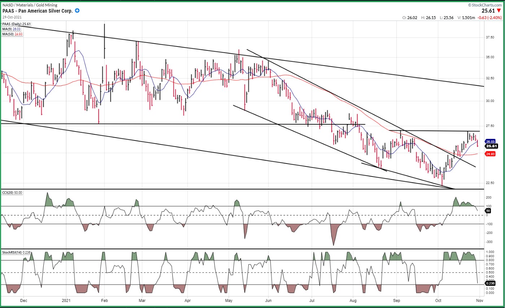Click the 2021 year label on the time axis
This screenshot has width=505, height=308.
66,300
